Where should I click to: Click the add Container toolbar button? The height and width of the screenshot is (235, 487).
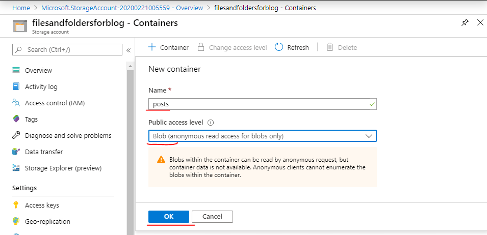(x=168, y=47)
